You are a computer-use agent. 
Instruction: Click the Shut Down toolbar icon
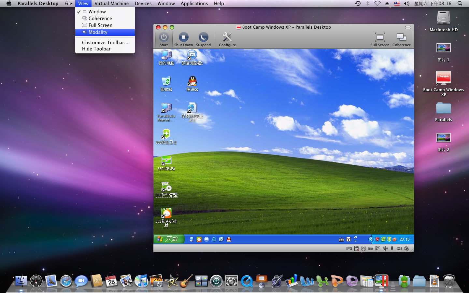point(183,37)
